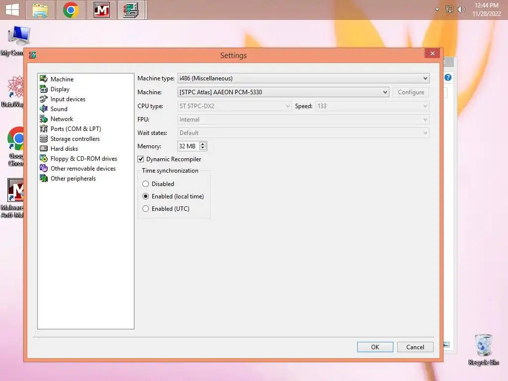Open Input devices icon in sidebar
The image size is (508, 381).
click(x=44, y=99)
